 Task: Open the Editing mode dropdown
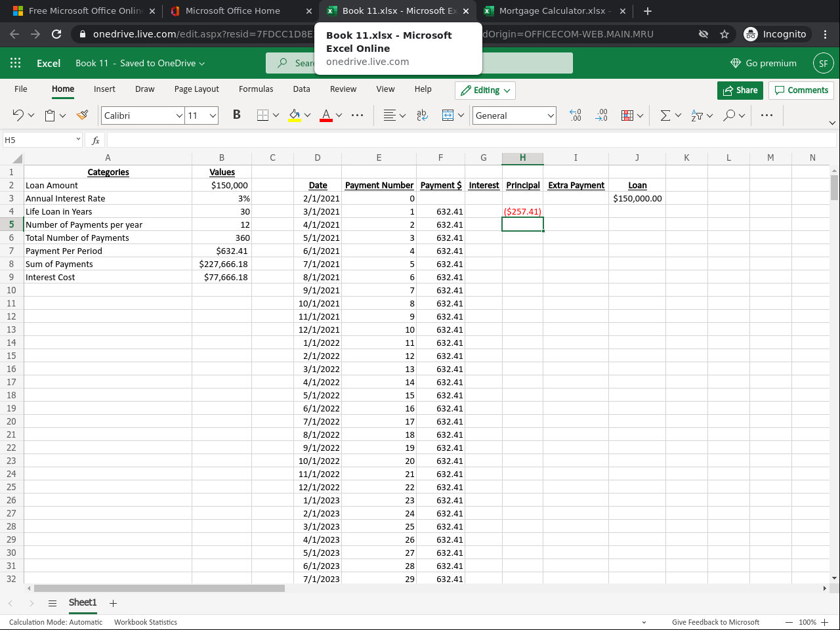(485, 91)
